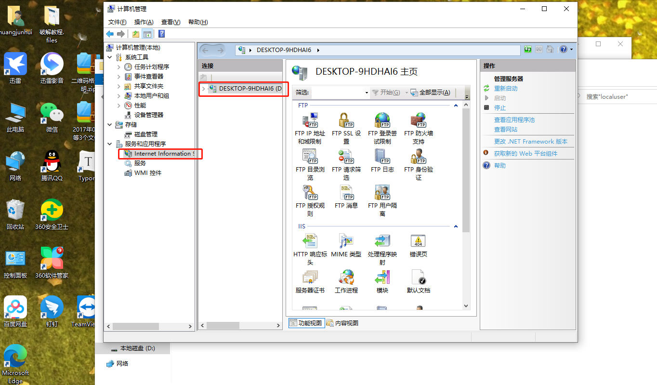Open the 操作(A) menu
657x385 pixels.
[144, 22]
